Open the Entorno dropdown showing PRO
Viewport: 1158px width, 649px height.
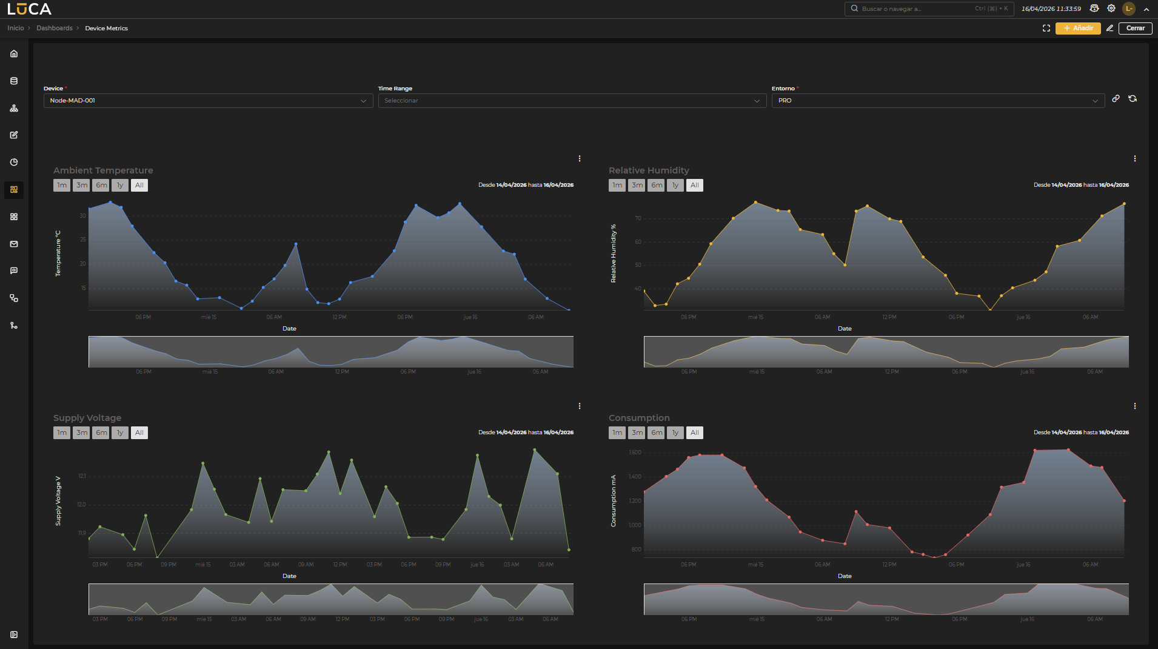tap(938, 101)
